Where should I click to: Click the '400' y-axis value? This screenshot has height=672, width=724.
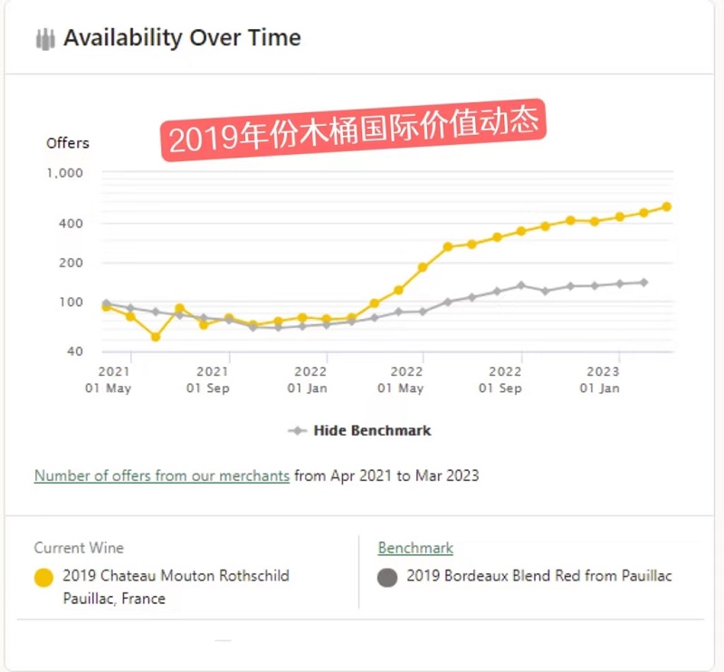tap(71, 223)
